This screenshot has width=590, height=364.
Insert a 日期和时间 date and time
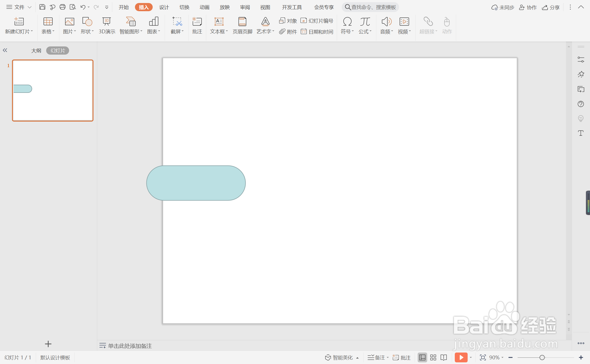(x=317, y=32)
